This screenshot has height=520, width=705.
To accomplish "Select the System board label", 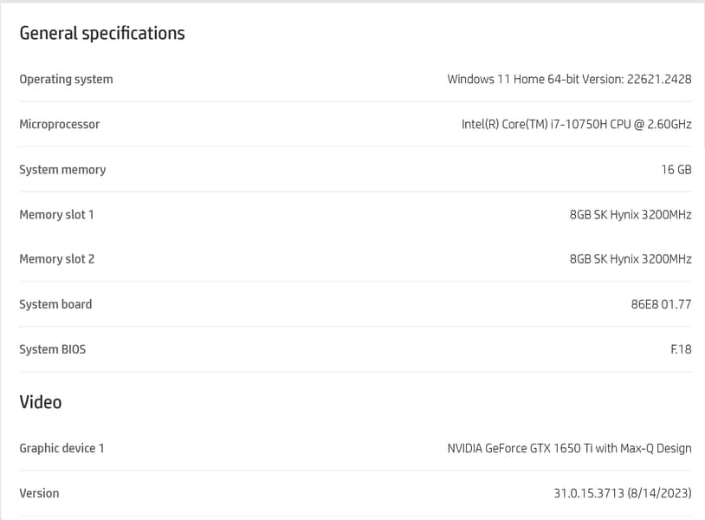I will [x=55, y=304].
